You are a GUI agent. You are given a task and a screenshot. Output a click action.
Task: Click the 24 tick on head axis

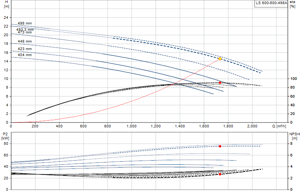pyautogui.click(x=6, y=18)
